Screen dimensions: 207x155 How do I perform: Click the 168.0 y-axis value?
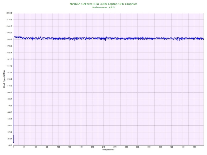pos(10,145)
